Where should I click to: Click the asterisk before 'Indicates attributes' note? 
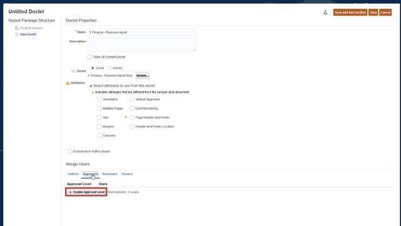(93, 92)
